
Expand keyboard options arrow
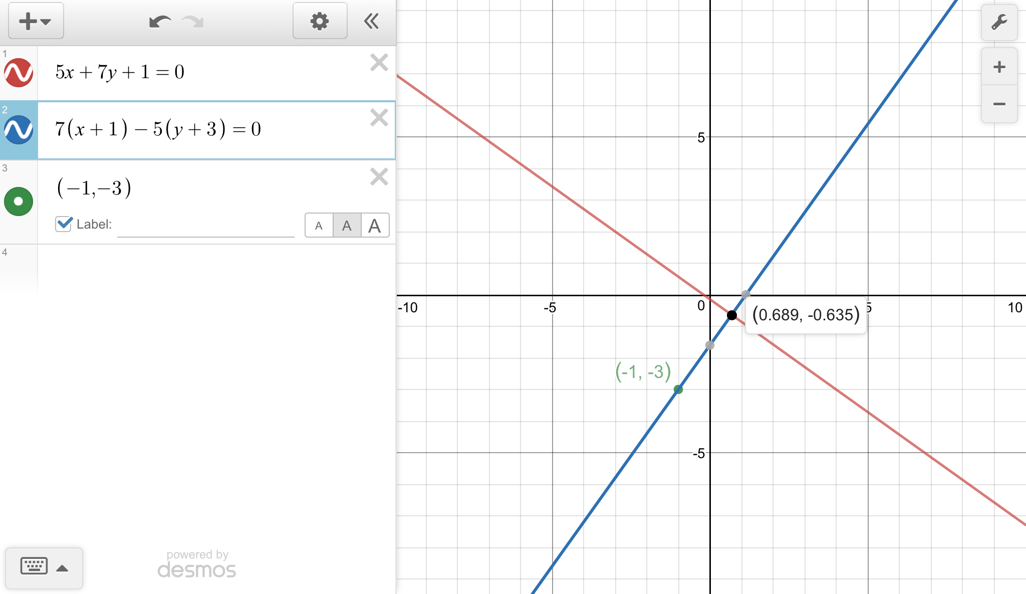tap(62, 568)
